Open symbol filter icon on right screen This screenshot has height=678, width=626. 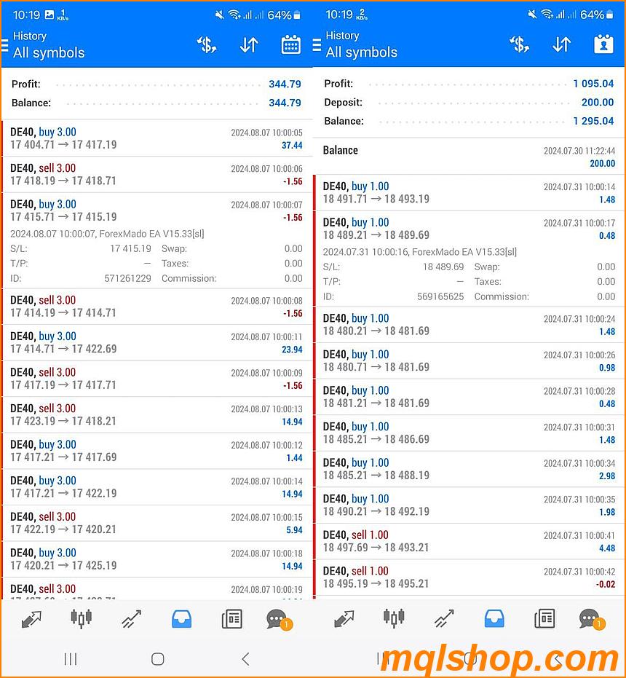point(519,45)
